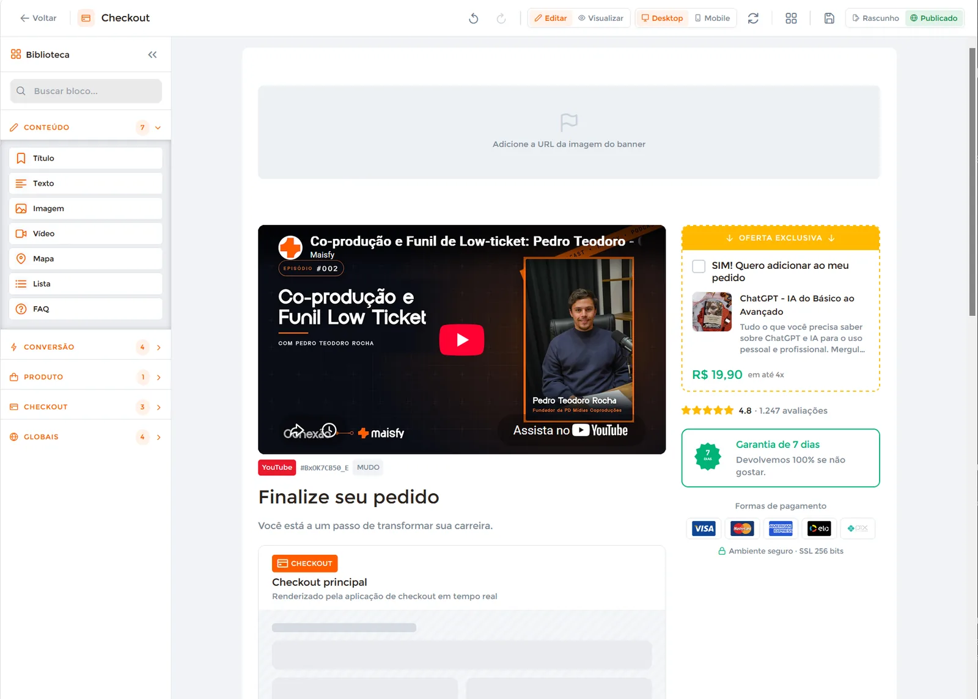Click the save disk icon
Screen dimensions: 978x699
coord(829,18)
